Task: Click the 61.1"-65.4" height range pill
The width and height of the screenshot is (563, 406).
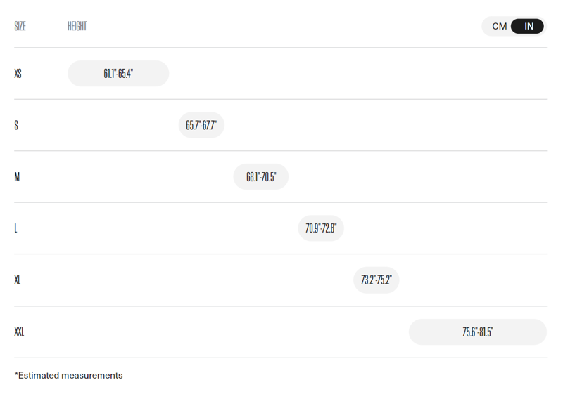Action: point(118,74)
